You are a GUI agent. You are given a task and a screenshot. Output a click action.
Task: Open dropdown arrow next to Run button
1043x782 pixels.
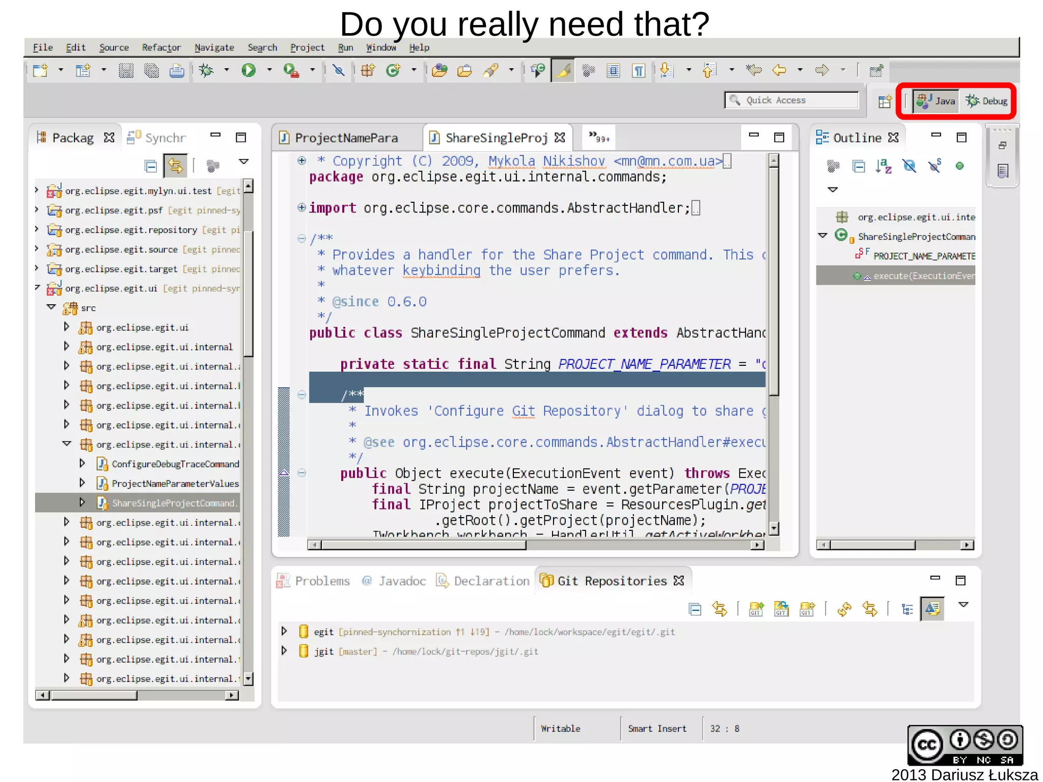click(x=269, y=70)
